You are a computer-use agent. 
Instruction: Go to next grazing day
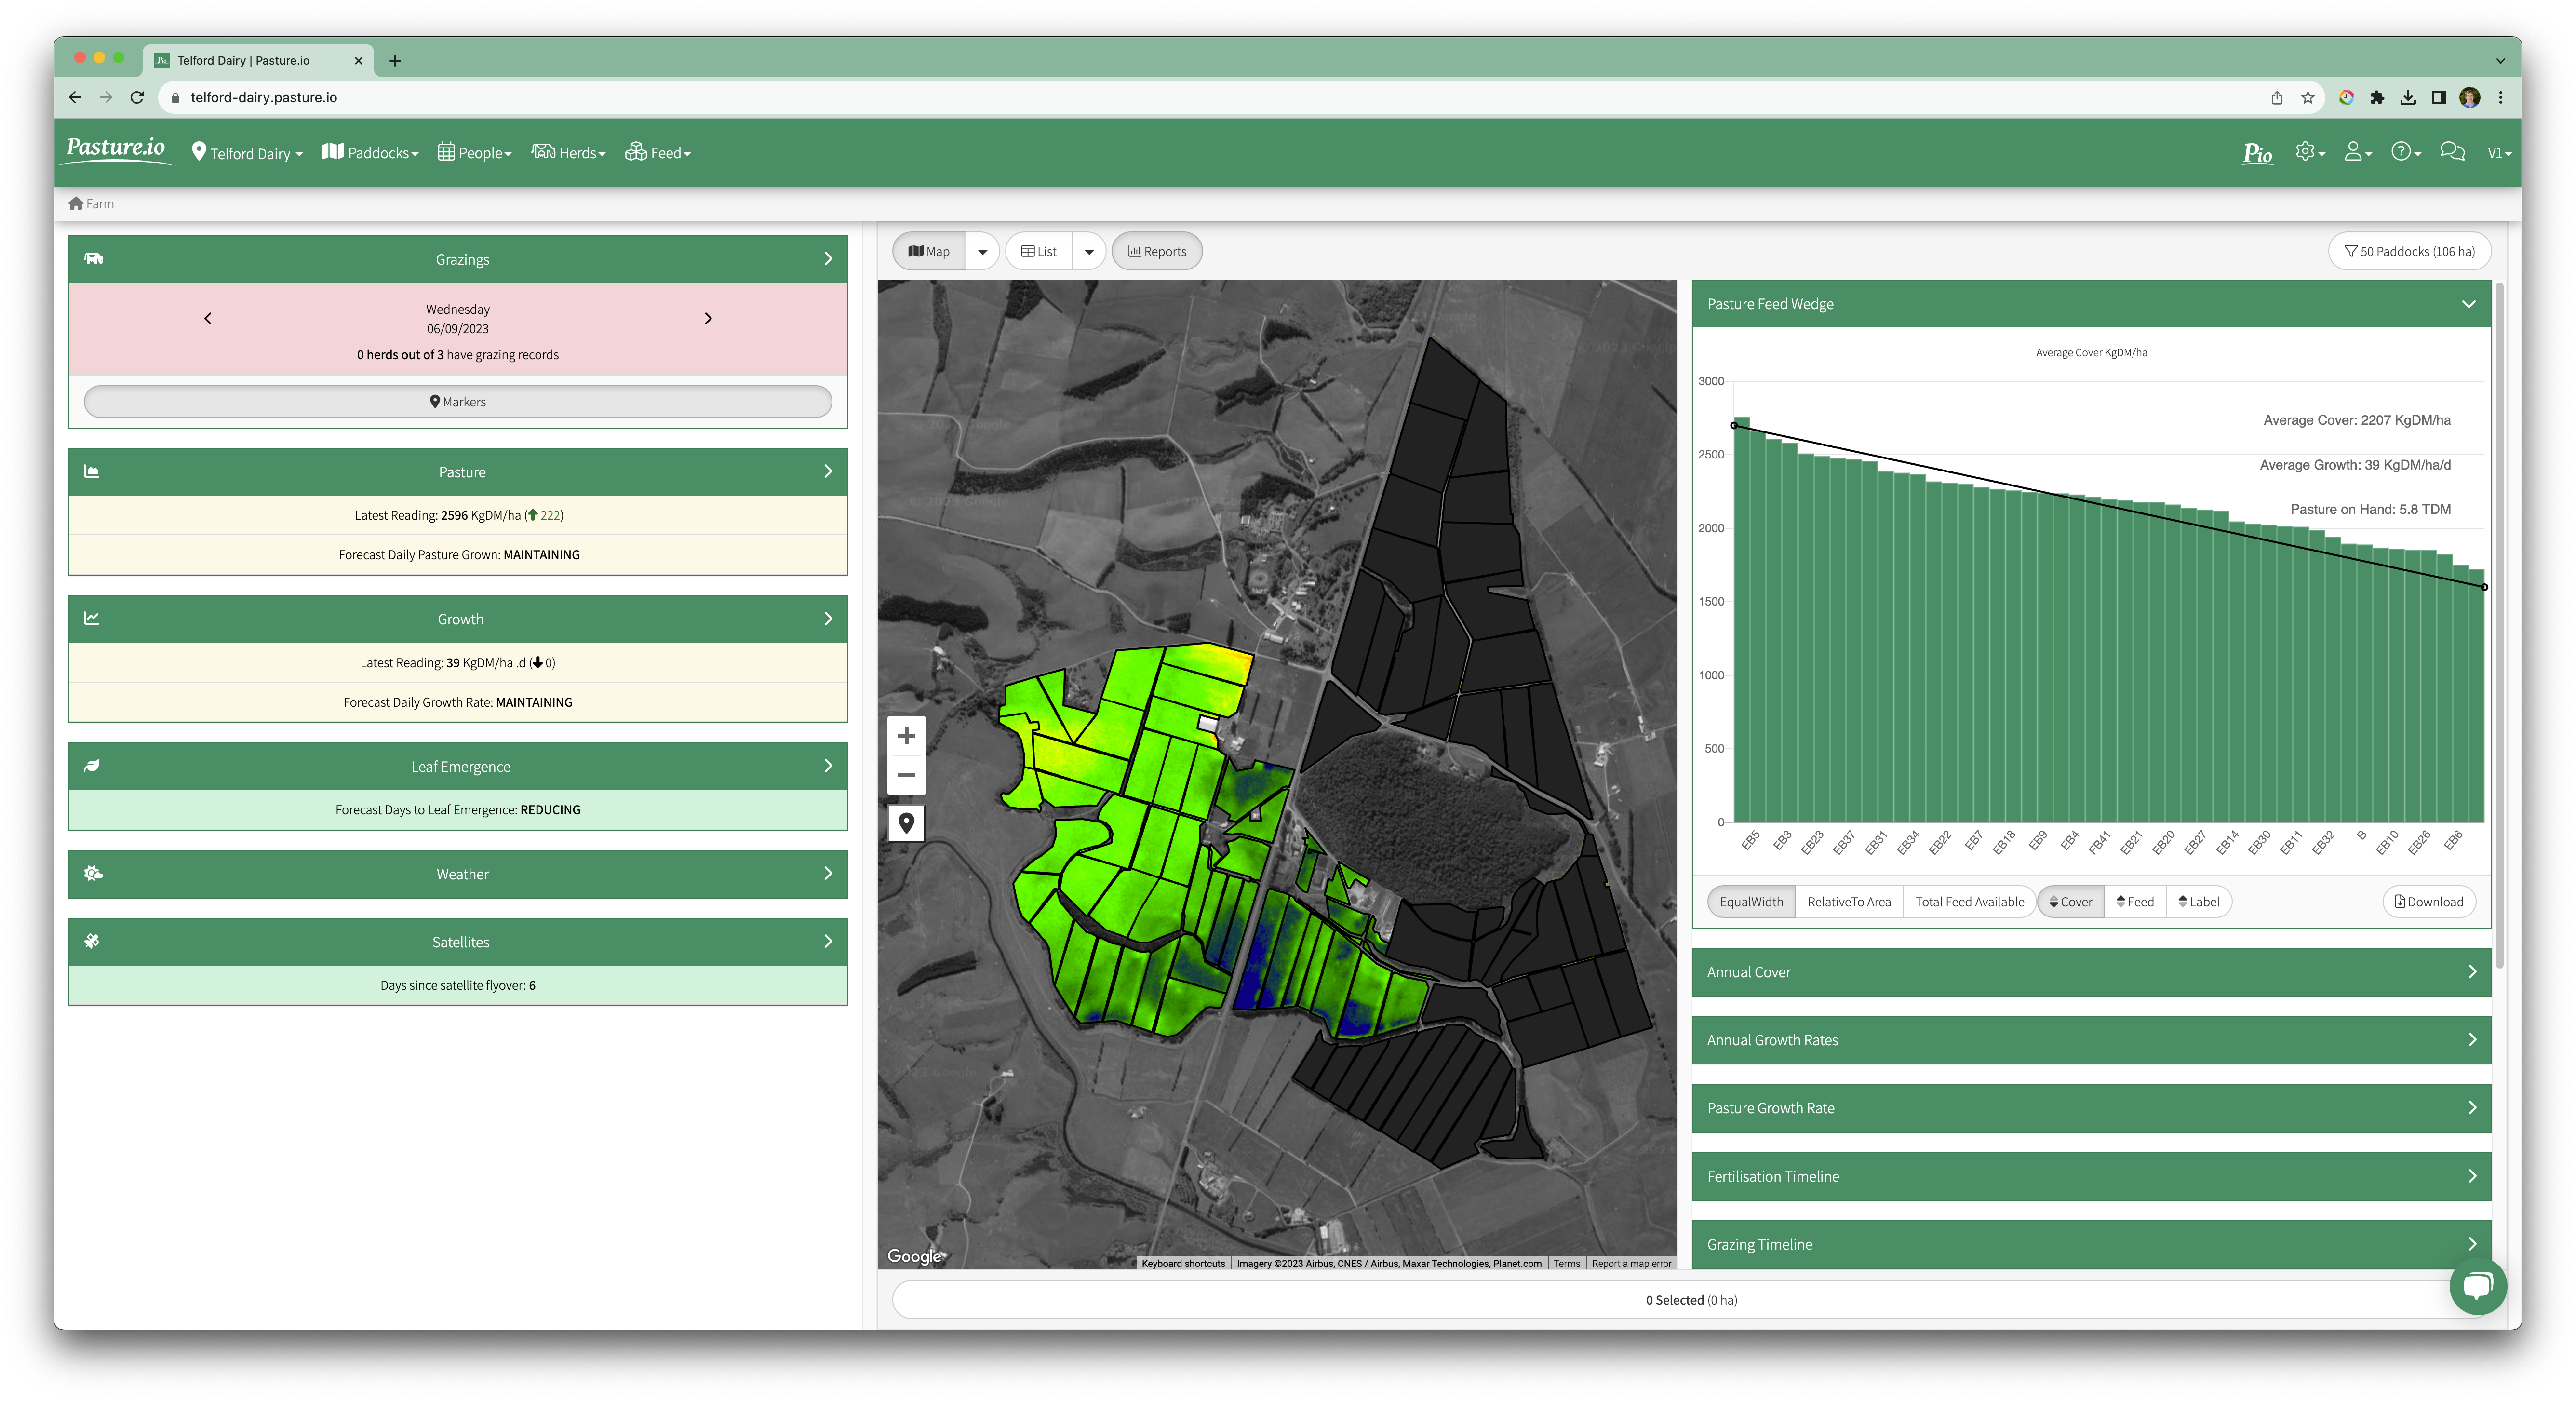708,318
